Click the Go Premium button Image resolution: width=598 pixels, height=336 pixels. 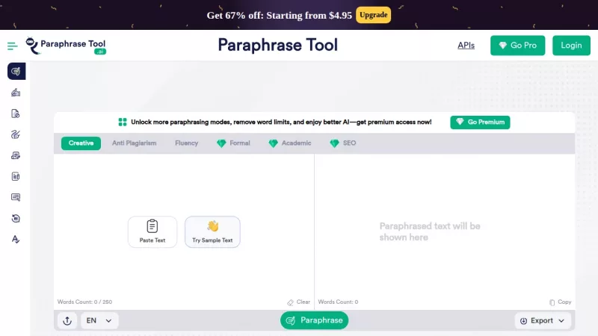pyautogui.click(x=480, y=122)
